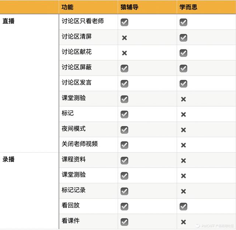Click 学而思 X mark for 看课件
This screenshot has width=236, height=230.
tap(183, 222)
